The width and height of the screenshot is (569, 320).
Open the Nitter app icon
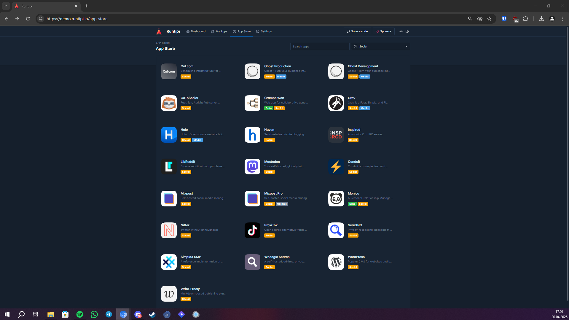[x=169, y=230]
